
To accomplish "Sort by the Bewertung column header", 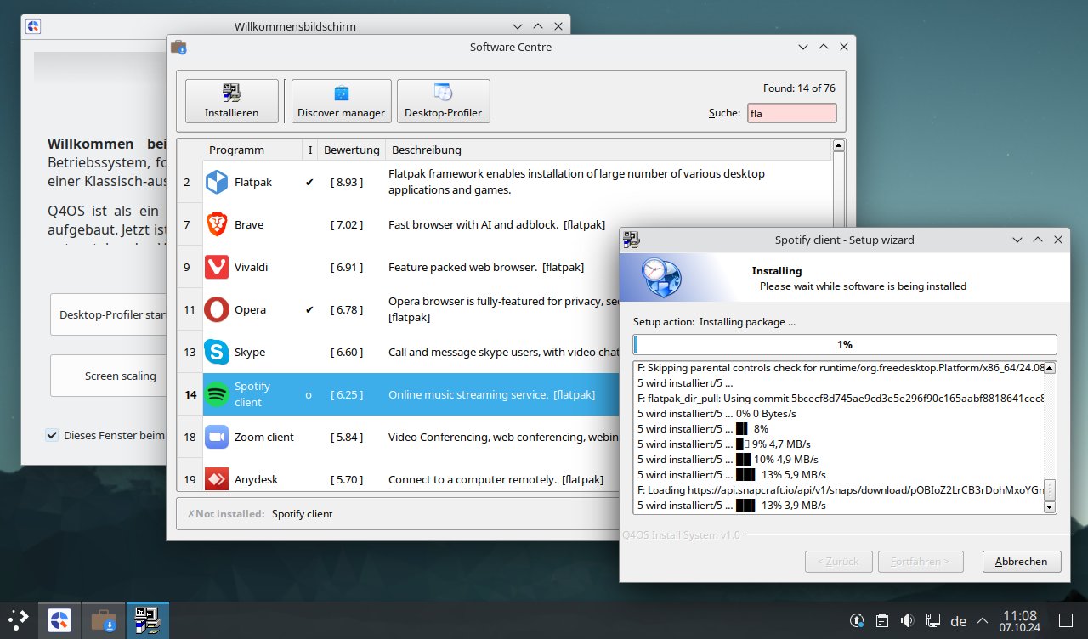I will tap(352, 150).
